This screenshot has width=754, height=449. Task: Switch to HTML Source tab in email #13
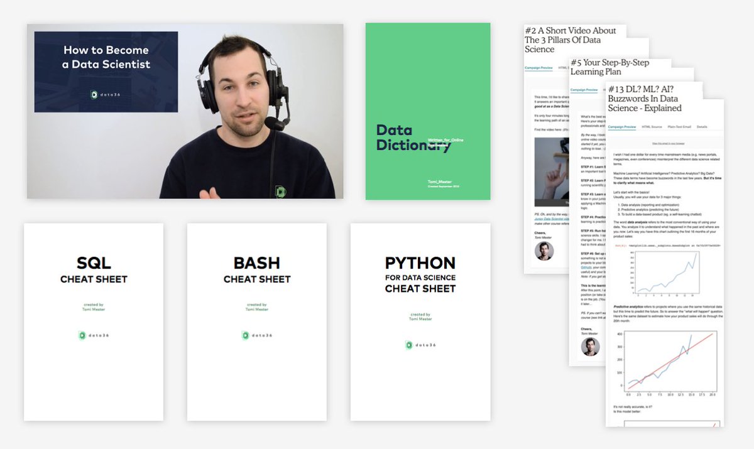(x=652, y=126)
